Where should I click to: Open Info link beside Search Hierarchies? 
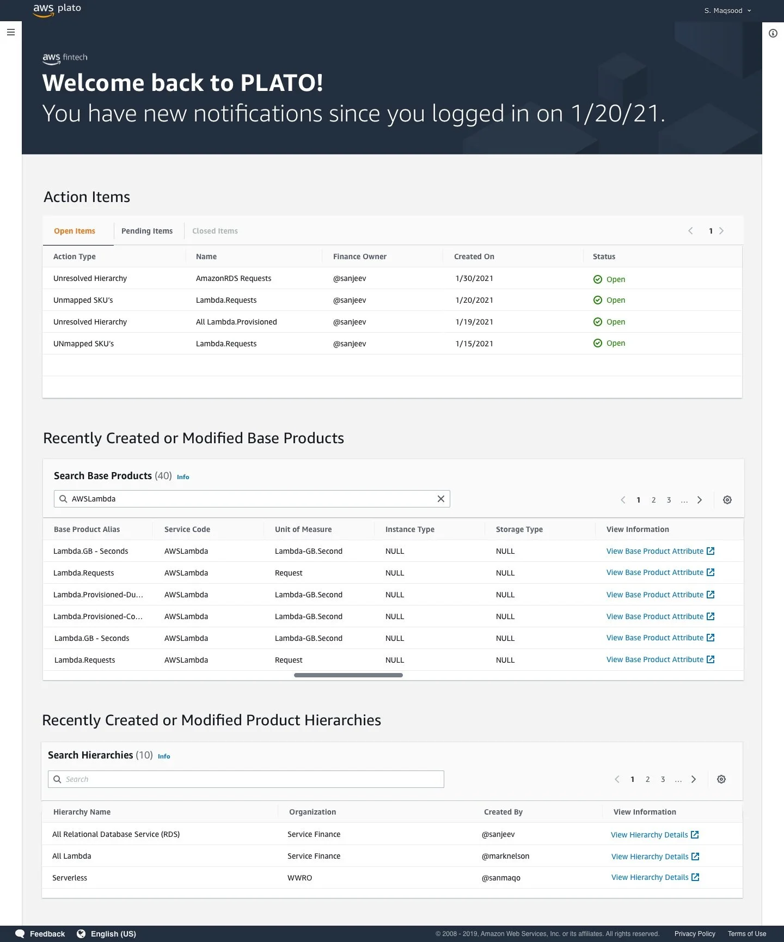point(164,756)
